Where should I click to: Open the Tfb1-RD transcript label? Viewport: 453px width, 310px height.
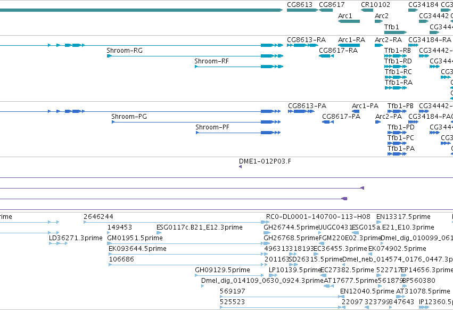pos(398,61)
